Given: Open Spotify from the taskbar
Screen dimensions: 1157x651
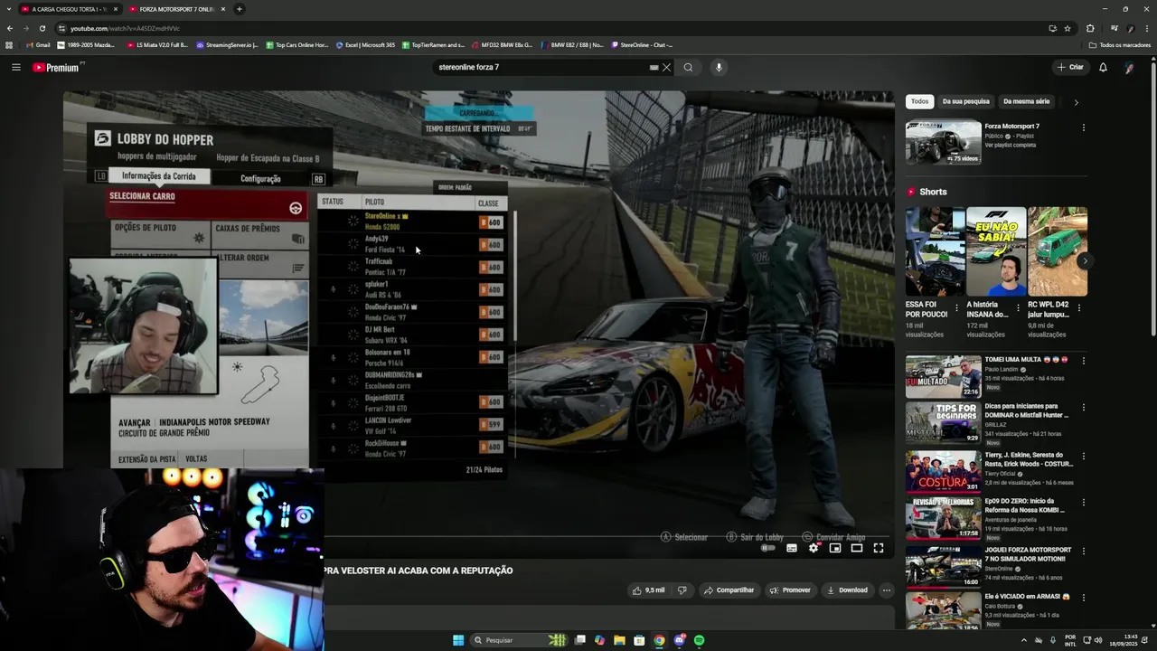Looking at the screenshot, I should click(x=699, y=640).
